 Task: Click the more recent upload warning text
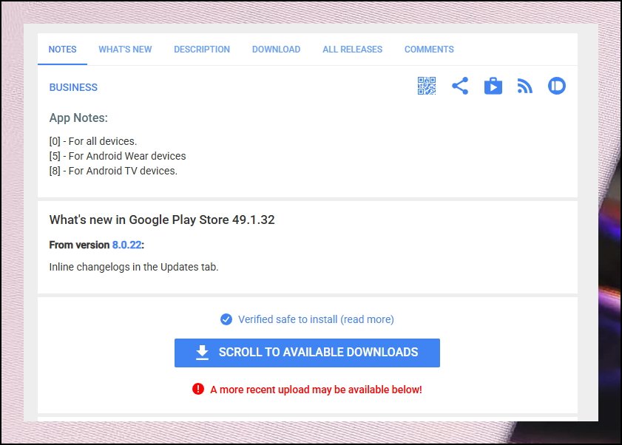(316, 390)
